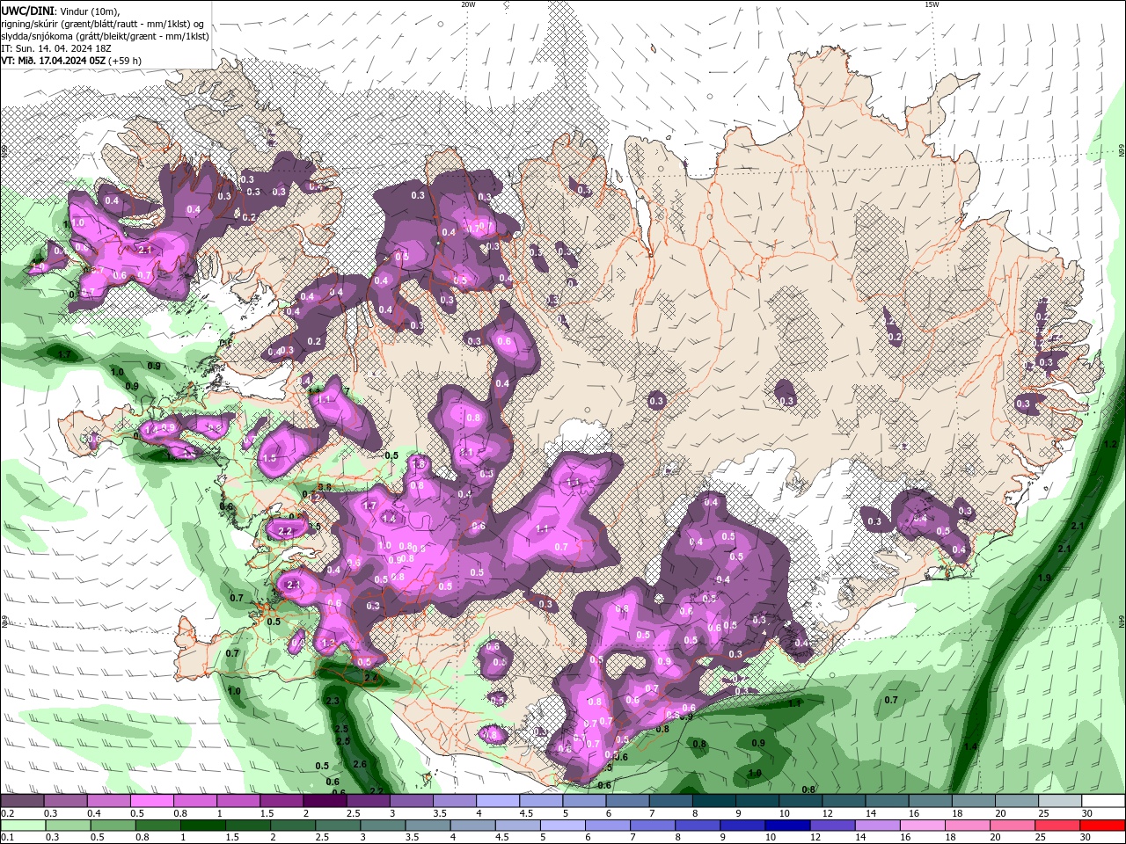Screen dimensions: 1126x844
Task: Choose the top-row legend swatch starting at 1.5
Action: pos(281,801)
